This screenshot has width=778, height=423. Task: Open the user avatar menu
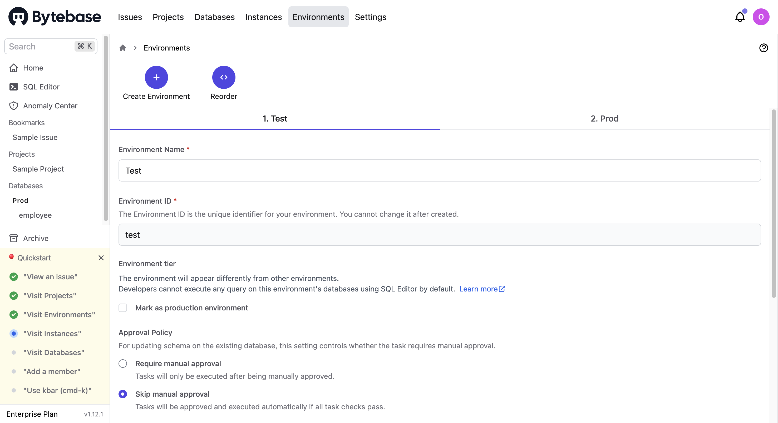(x=760, y=17)
